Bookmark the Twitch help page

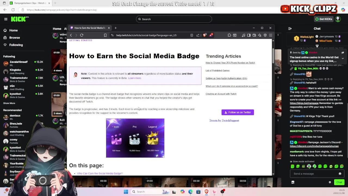105,35
